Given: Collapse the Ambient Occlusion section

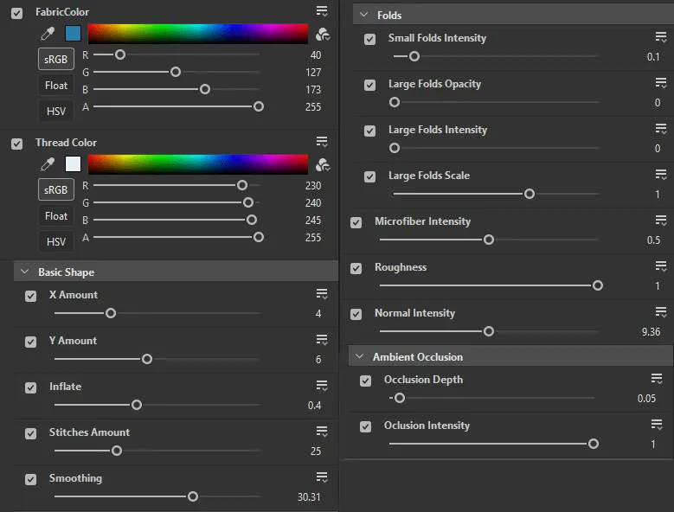Looking at the screenshot, I should (358, 356).
